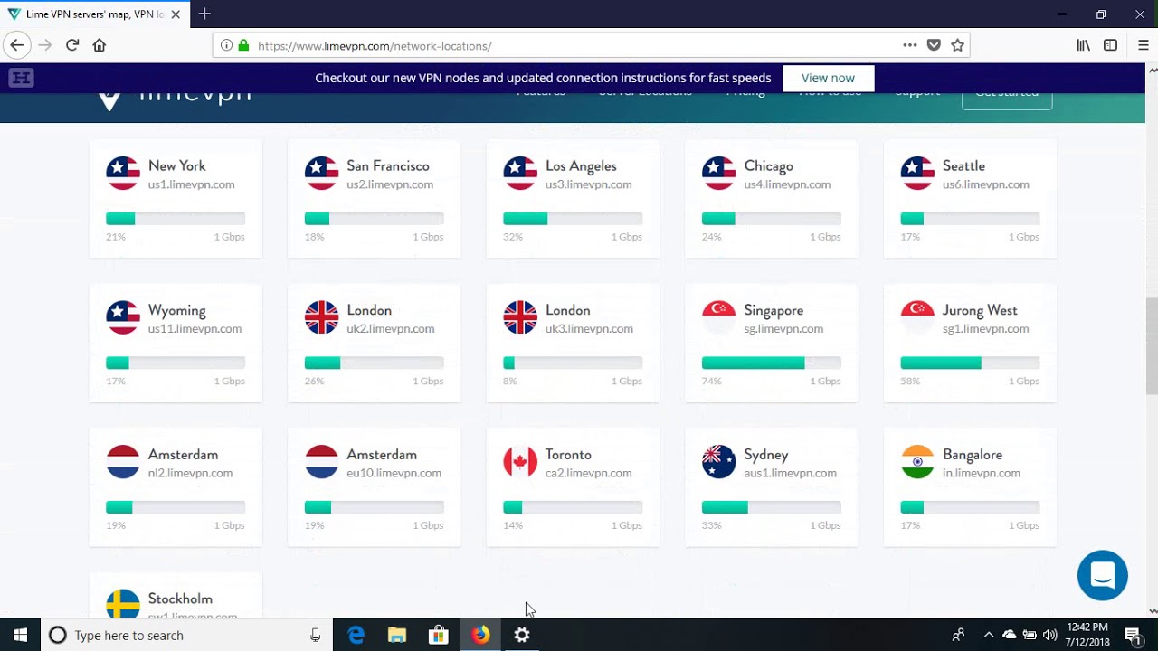Click the Canada flag for Toronto
1158x651 pixels.
(520, 462)
